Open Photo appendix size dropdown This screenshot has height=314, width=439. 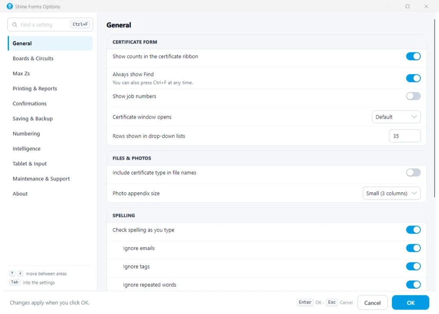click(x=391, y=193)
